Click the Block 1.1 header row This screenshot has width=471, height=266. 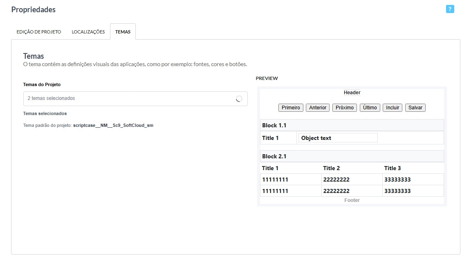(352, 125)
